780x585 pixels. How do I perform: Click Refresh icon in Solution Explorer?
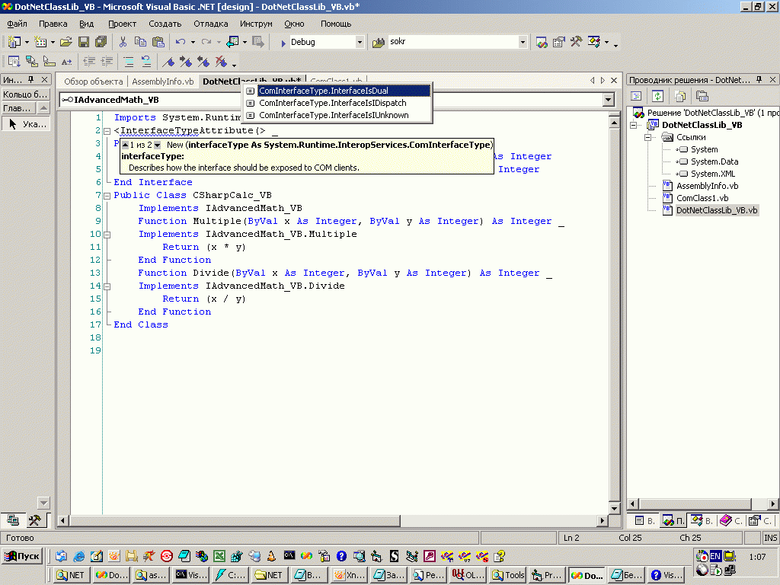coord(657,96)
